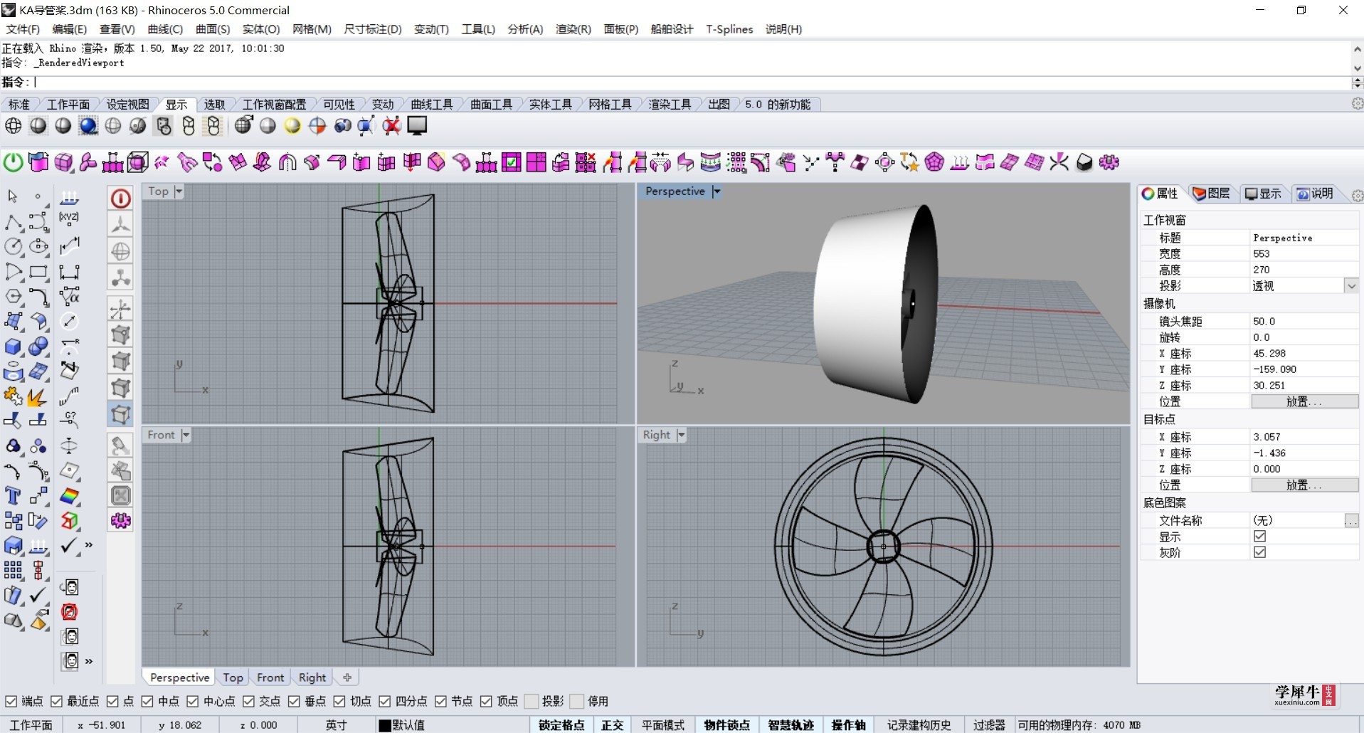Toggle the 垂点 osnap checkbox
This screenshot has height=733, width=1364.
(x=294, y=702)
